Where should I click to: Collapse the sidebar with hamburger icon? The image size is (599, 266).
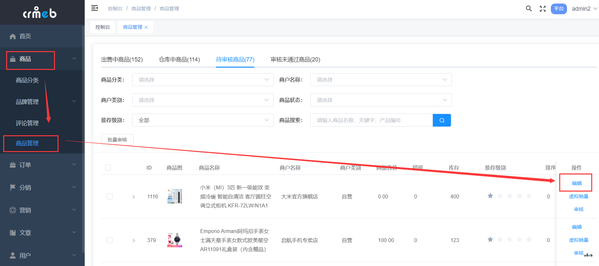coord(94,8)
